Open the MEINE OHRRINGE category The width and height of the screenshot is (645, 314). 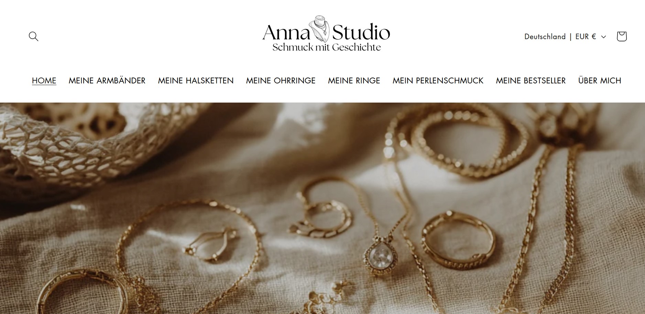[x=281, y=80]
